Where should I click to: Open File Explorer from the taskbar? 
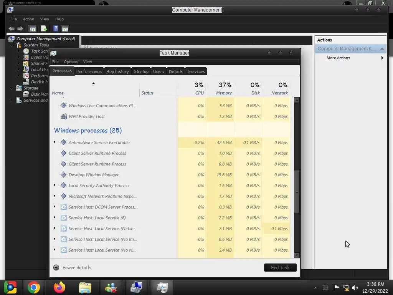85,287
